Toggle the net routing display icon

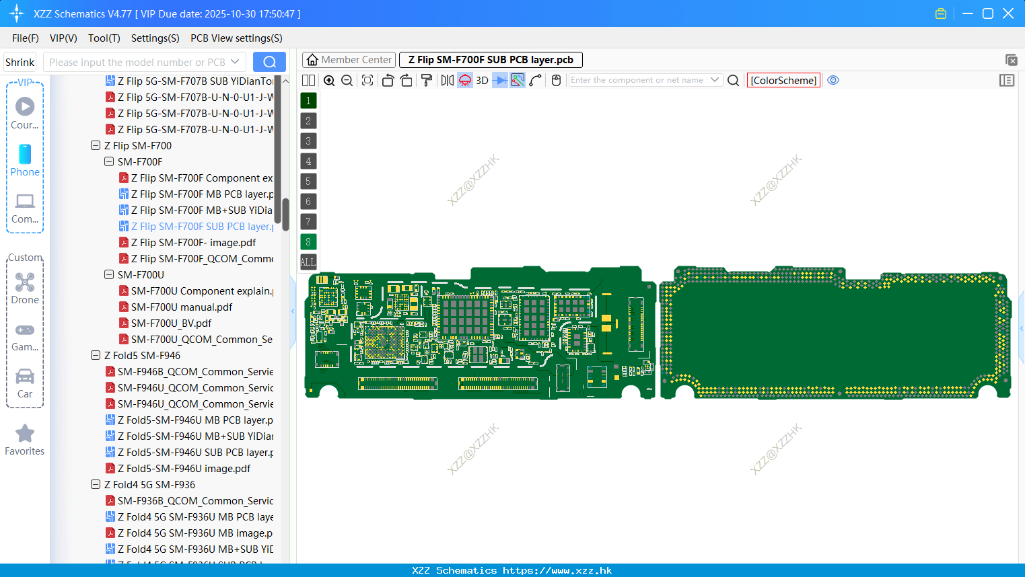518,80
